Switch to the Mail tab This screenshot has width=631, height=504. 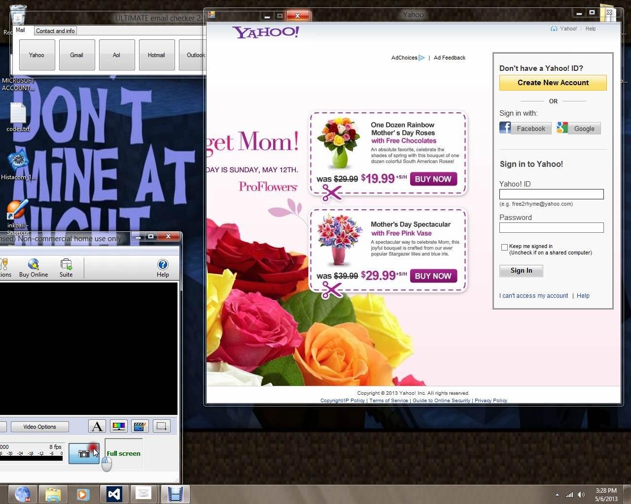coord(20,30)
